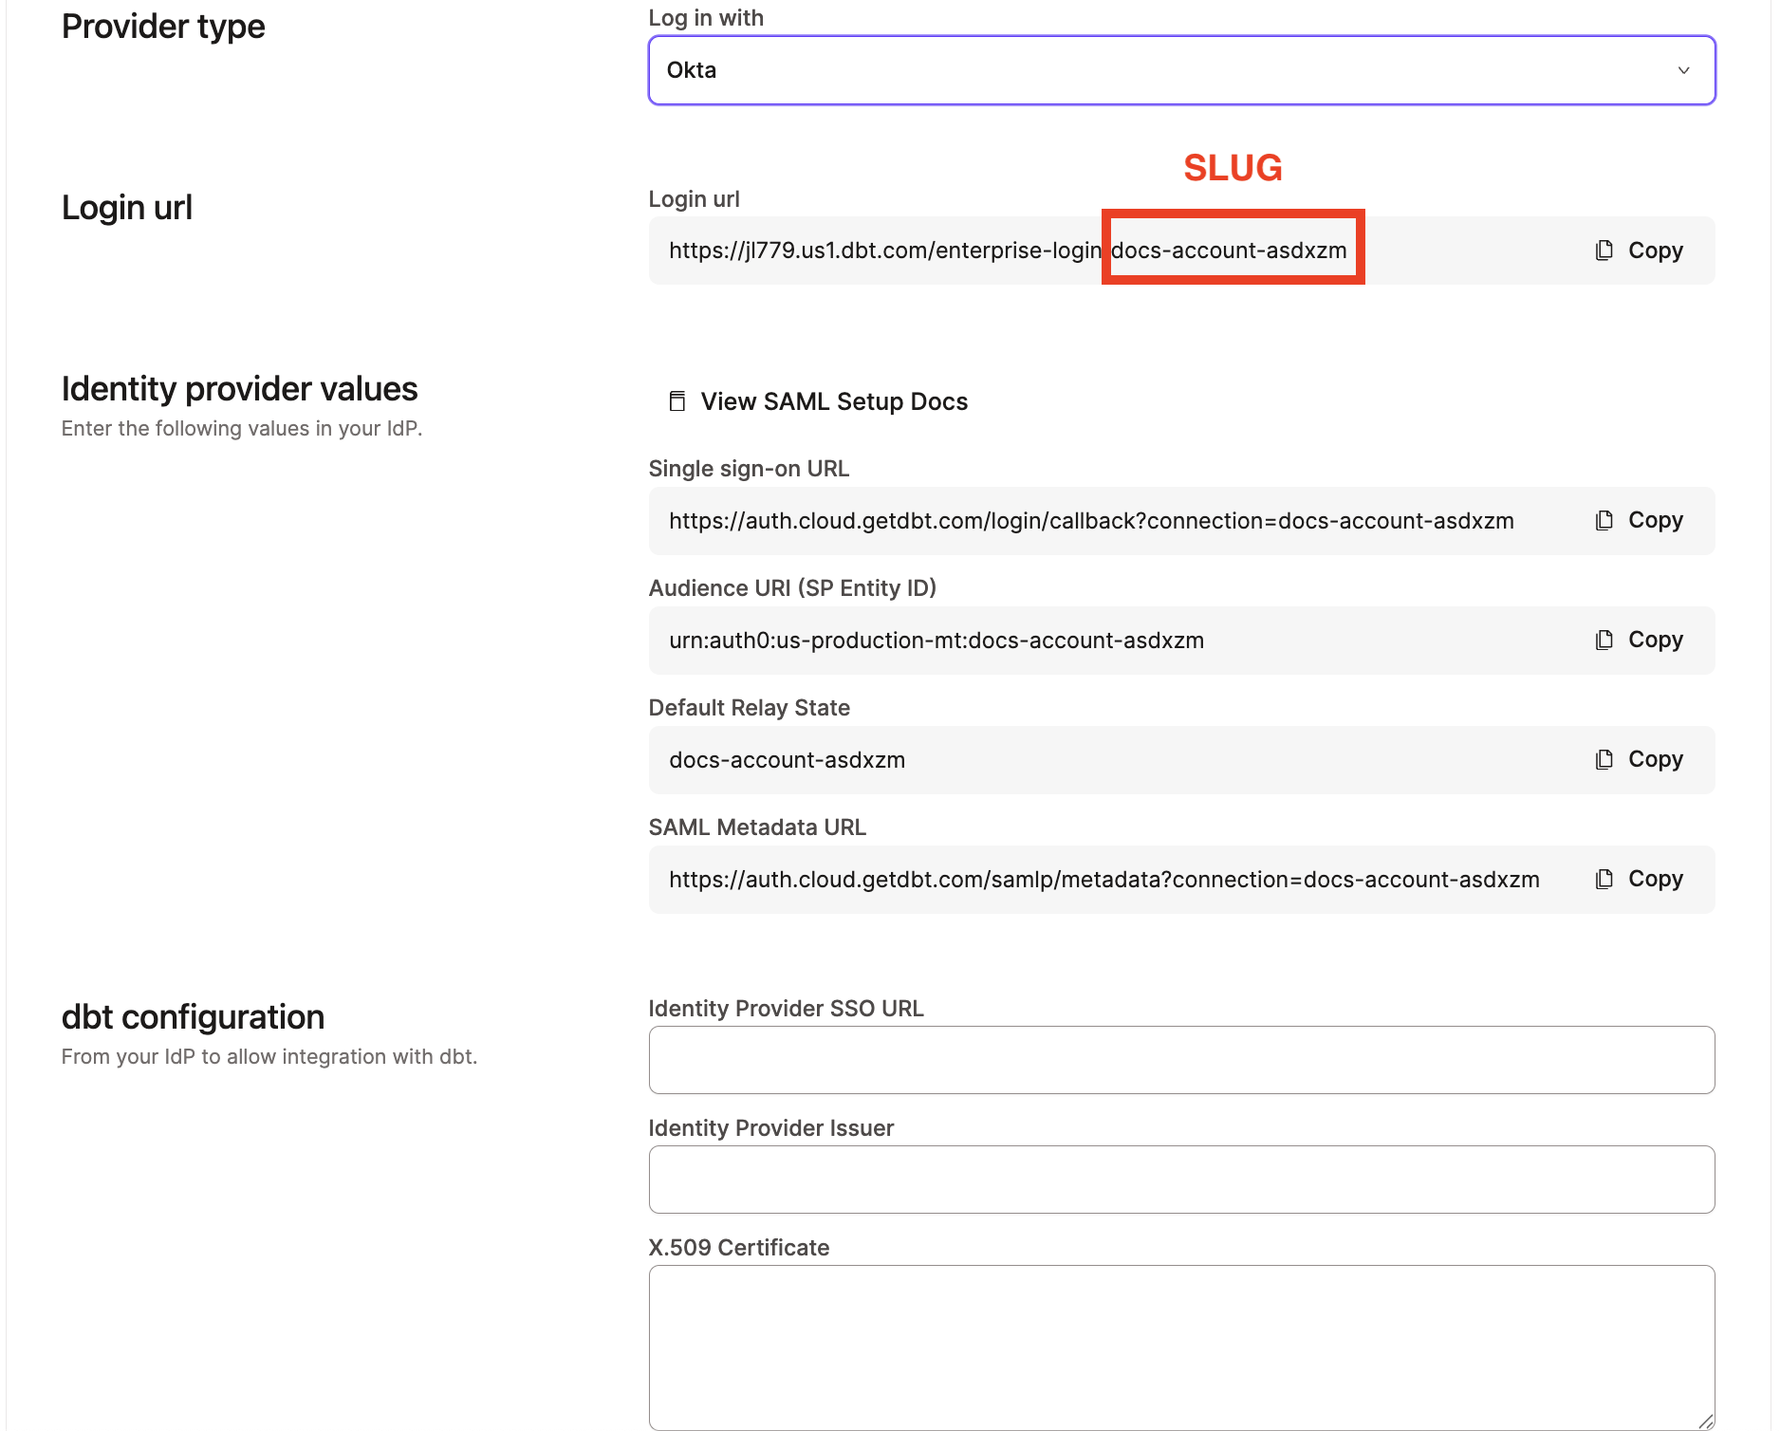Image resolution: width=1780 pixels, height=1431 pixels.
Task: Click the document icon beside View SAML Setup Docs
Action: click(677, 400)
